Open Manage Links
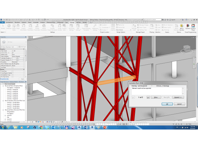This screenshot has width=198, height=148. coord(134,27)
